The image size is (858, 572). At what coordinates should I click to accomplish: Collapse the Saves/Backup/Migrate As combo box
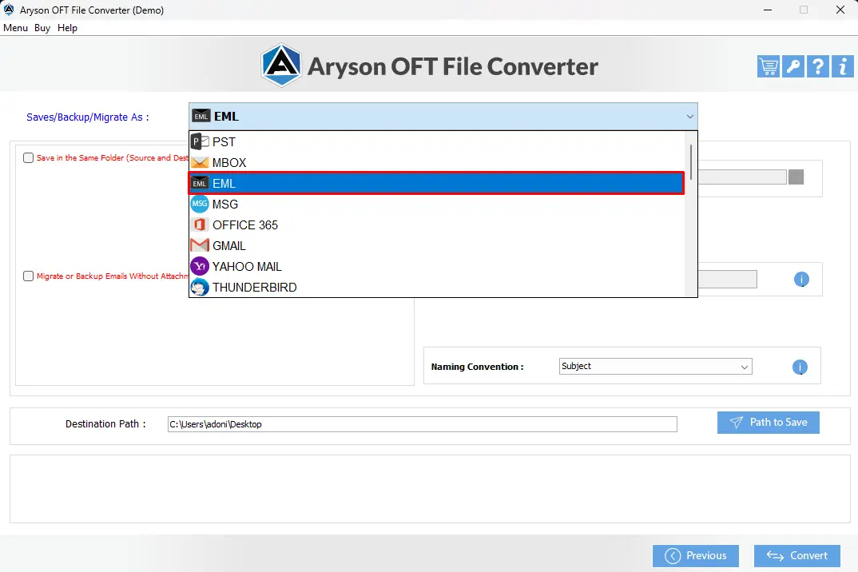(x=443, y=117)
